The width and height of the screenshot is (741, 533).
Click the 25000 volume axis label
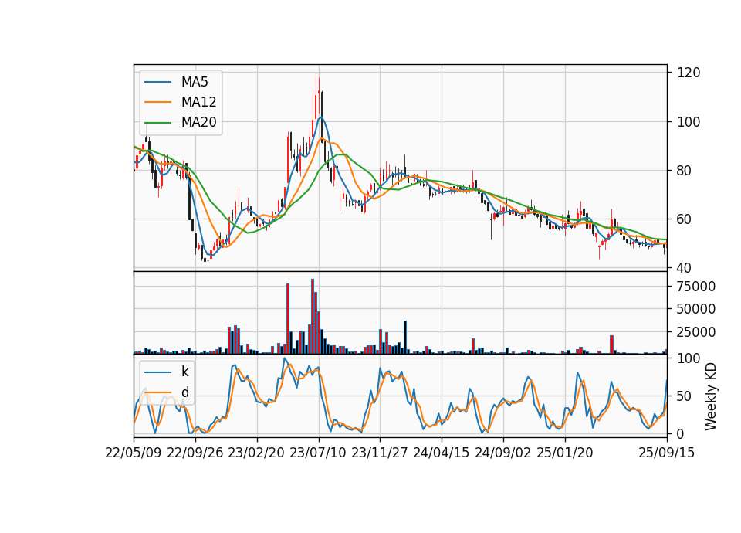point(696,332)
